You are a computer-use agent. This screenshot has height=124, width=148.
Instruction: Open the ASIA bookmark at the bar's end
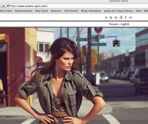[x=142, y=11]
